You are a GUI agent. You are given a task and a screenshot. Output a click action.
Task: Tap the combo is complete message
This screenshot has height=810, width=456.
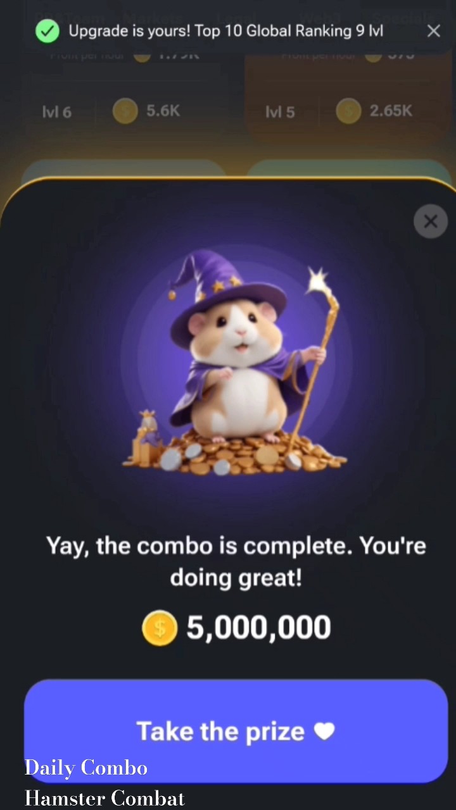click(236, 562)
